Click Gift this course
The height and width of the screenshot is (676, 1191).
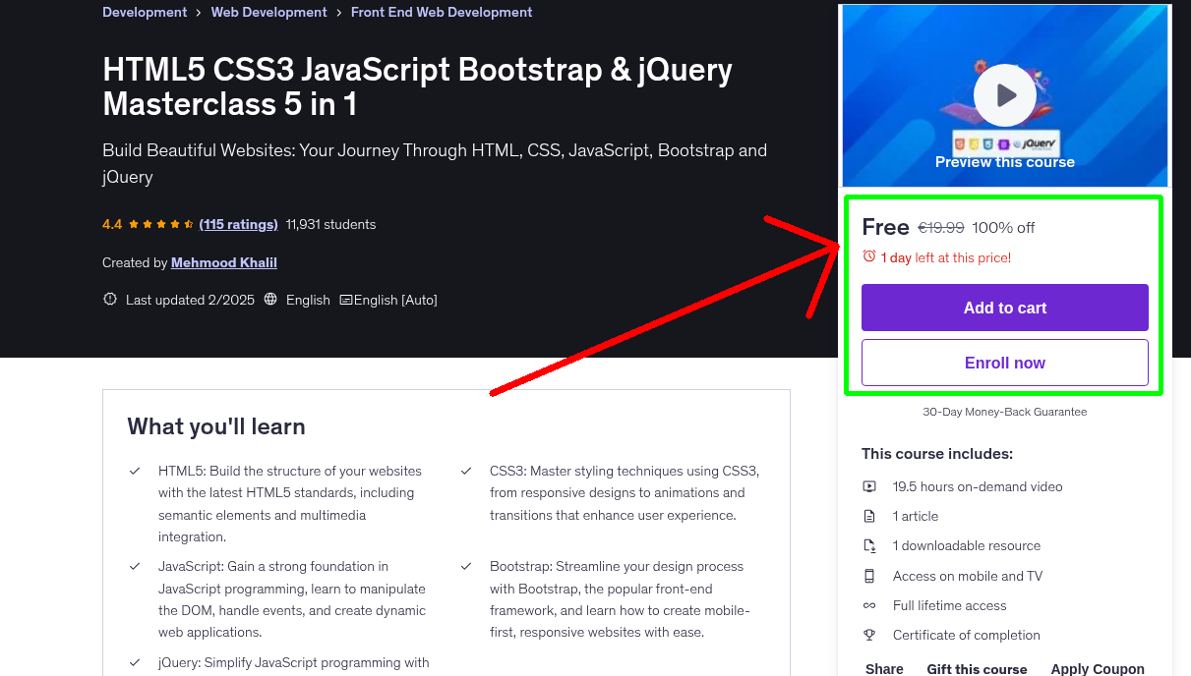point(977,669)
